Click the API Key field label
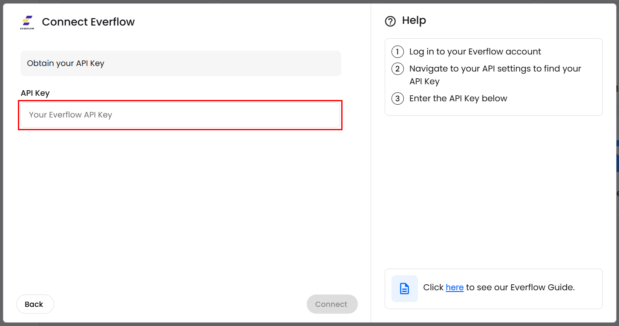 point(35,93)
